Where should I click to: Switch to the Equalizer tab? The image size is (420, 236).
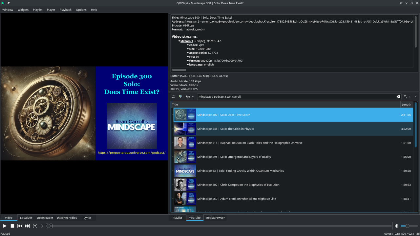26,218
